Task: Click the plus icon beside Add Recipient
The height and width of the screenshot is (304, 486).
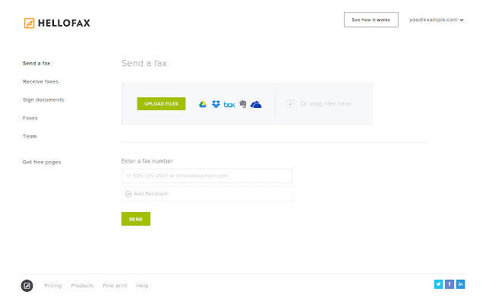Action: pos(128,194)
